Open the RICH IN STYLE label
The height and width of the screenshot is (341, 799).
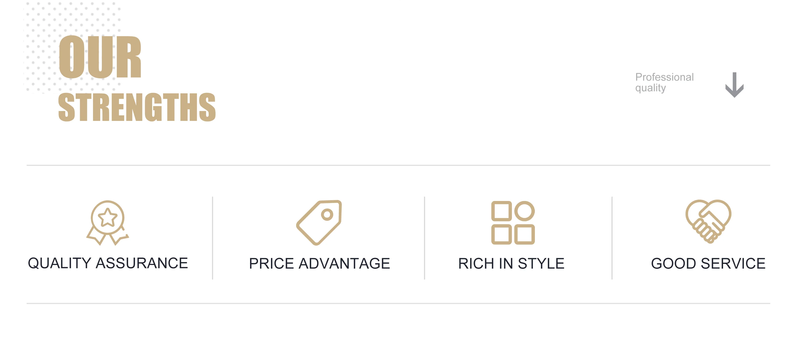511,264
